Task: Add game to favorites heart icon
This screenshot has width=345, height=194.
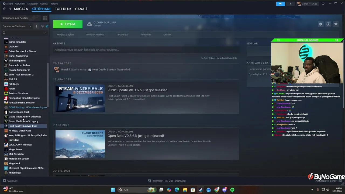Action: (336, 24)
